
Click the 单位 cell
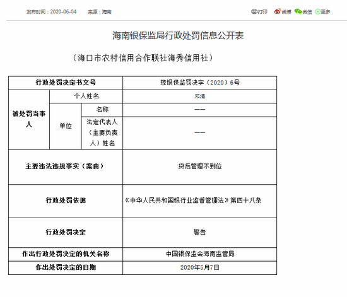click(65, 126)
